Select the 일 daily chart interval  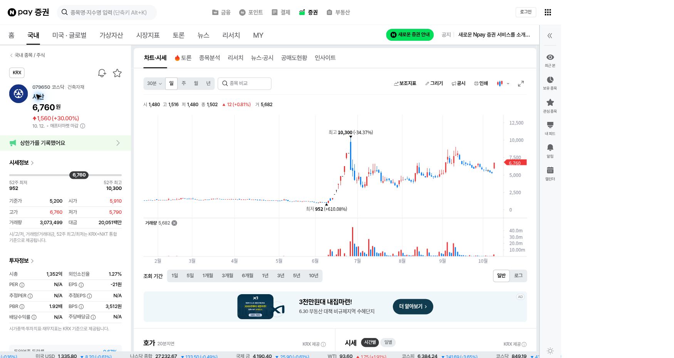pyautogui.click(x=171, y=83)
